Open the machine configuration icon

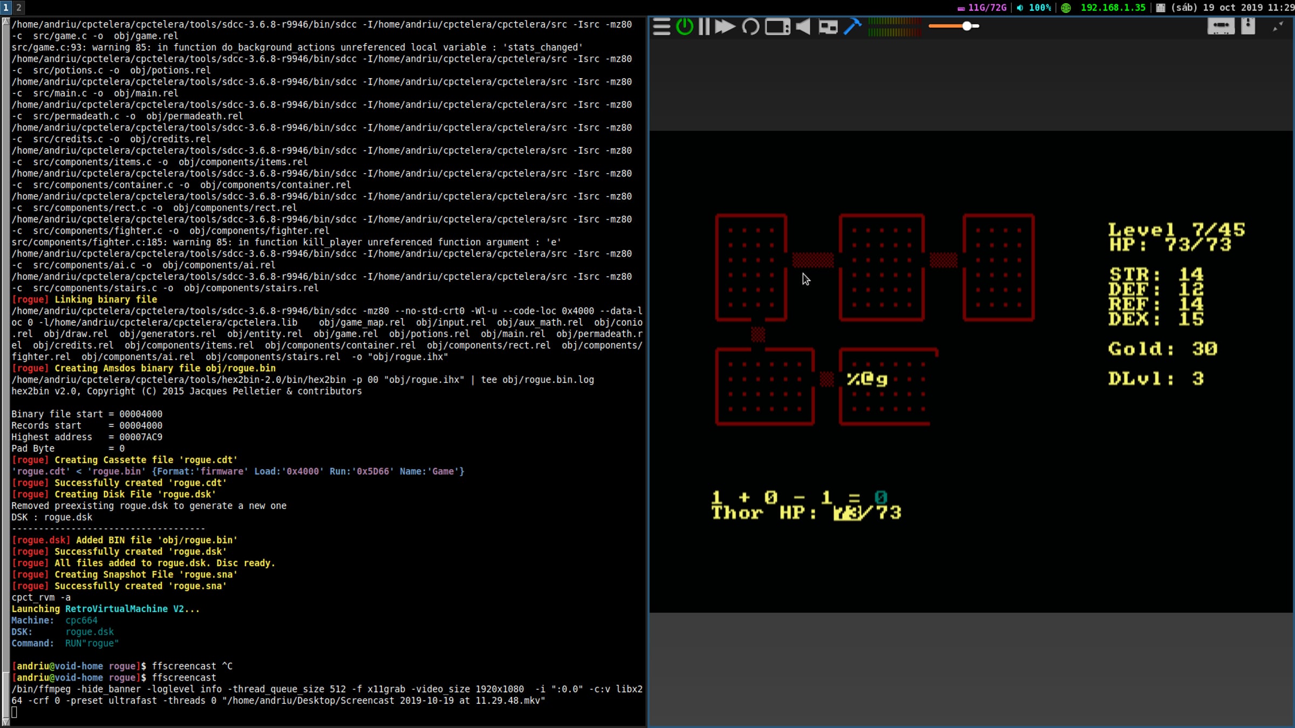point(828,26)
